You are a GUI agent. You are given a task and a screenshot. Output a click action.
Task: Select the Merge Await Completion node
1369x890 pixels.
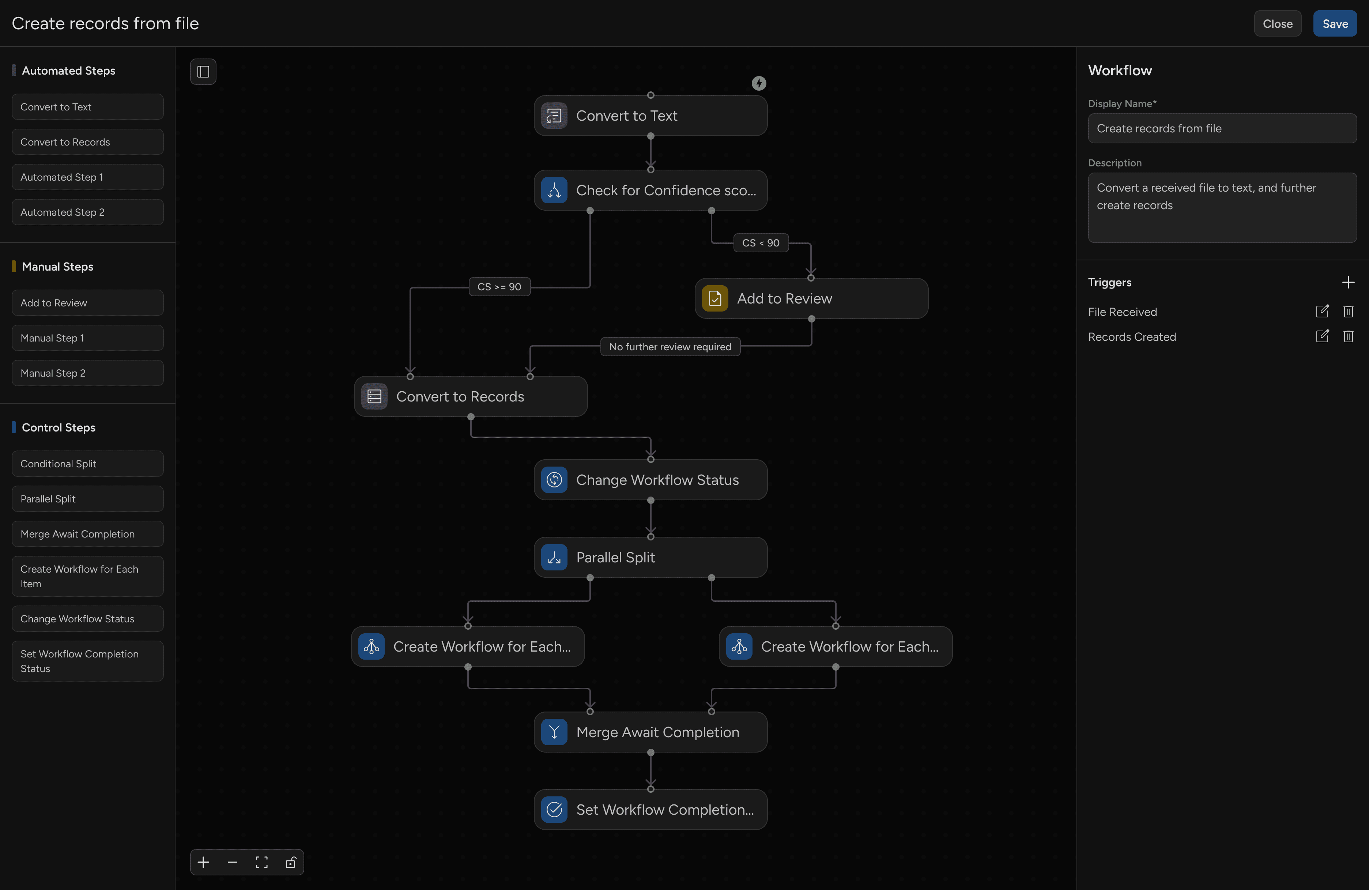pyautogui.click(x=650, y=731)
